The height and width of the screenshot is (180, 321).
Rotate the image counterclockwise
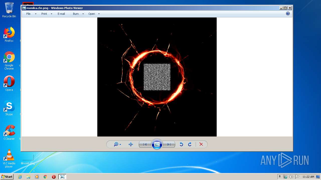181,144
